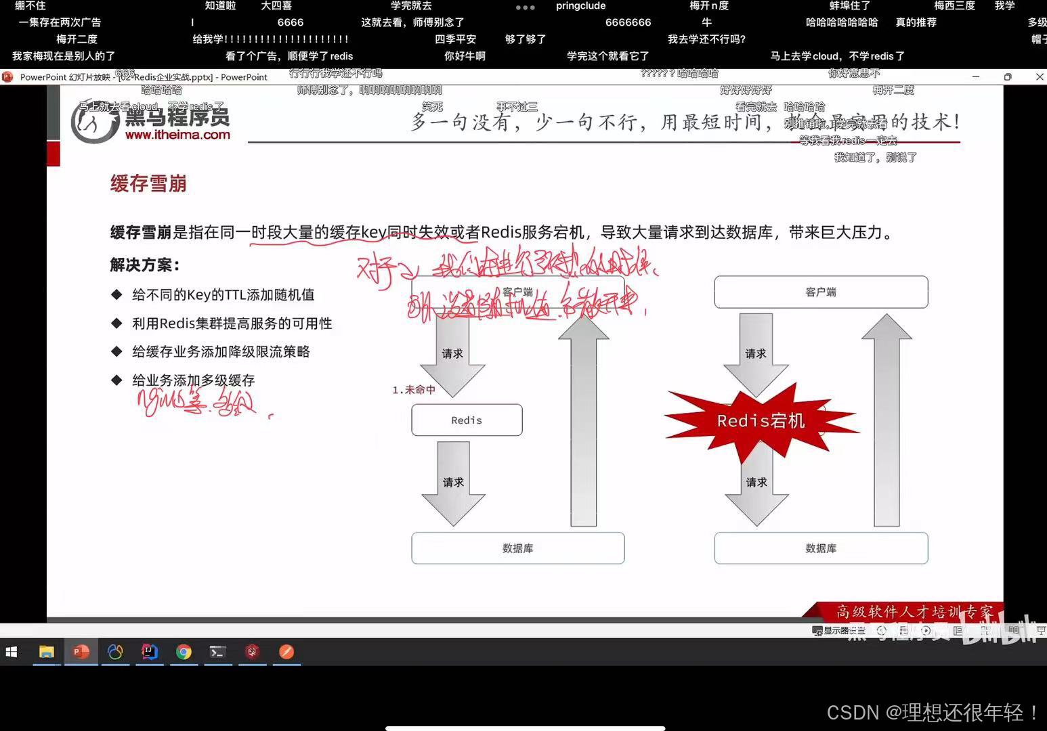1047x731 pixels.
Task: Click the Redis box in left diagram
Action: pyautogui.click(x=467, y=420)
